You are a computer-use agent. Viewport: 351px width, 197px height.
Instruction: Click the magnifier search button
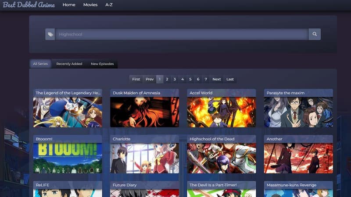pos(315,34)
